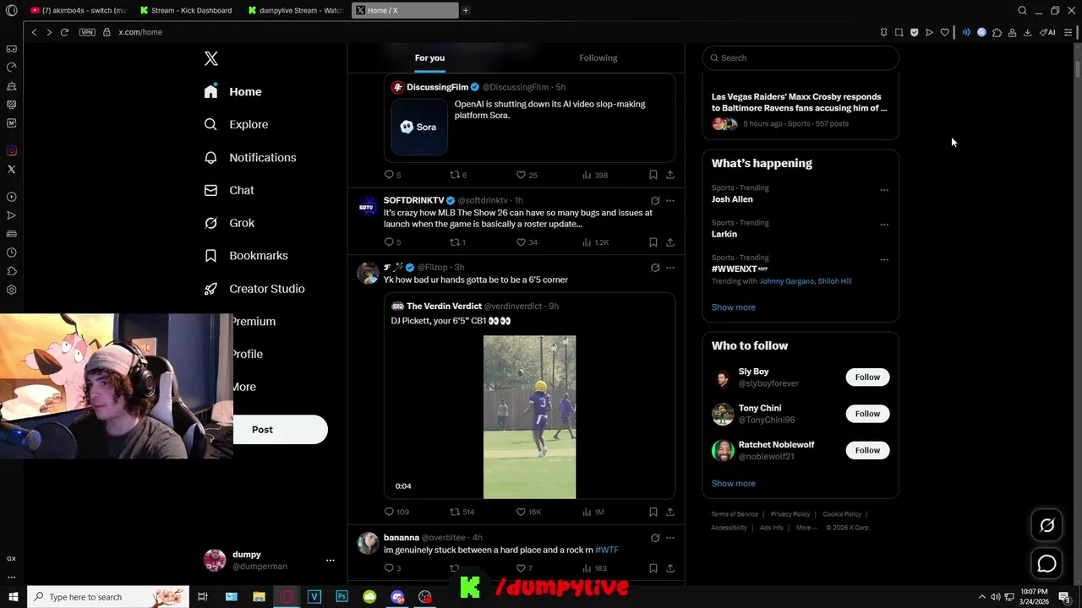1082x608 pixels.
Task: Open Instagram in the Opera sidebar
Action: coord(11,150)
